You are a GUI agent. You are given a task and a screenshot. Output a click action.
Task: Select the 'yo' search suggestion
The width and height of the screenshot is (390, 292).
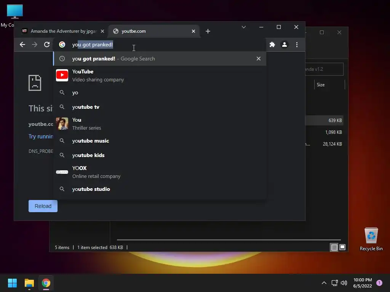(x=160, y=92)
